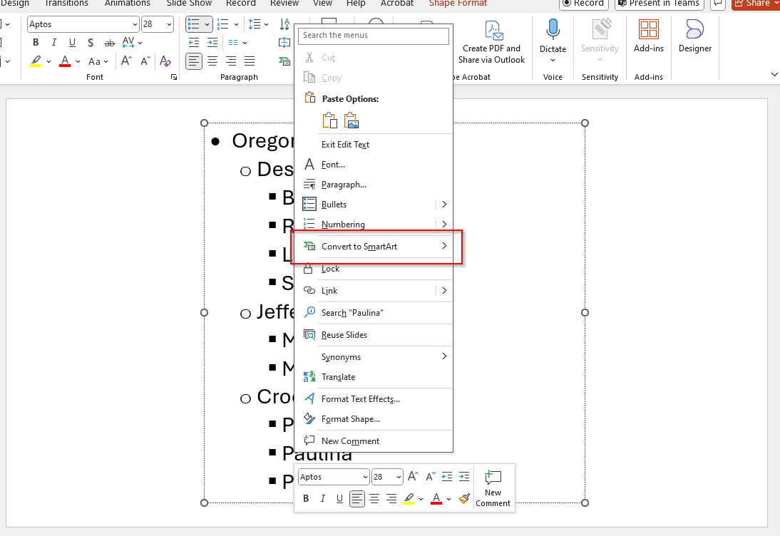Viewport: 780px width, 536px height.
Task: Apply mini toolbar yellow highlight color
Action: tap(409, 498)
